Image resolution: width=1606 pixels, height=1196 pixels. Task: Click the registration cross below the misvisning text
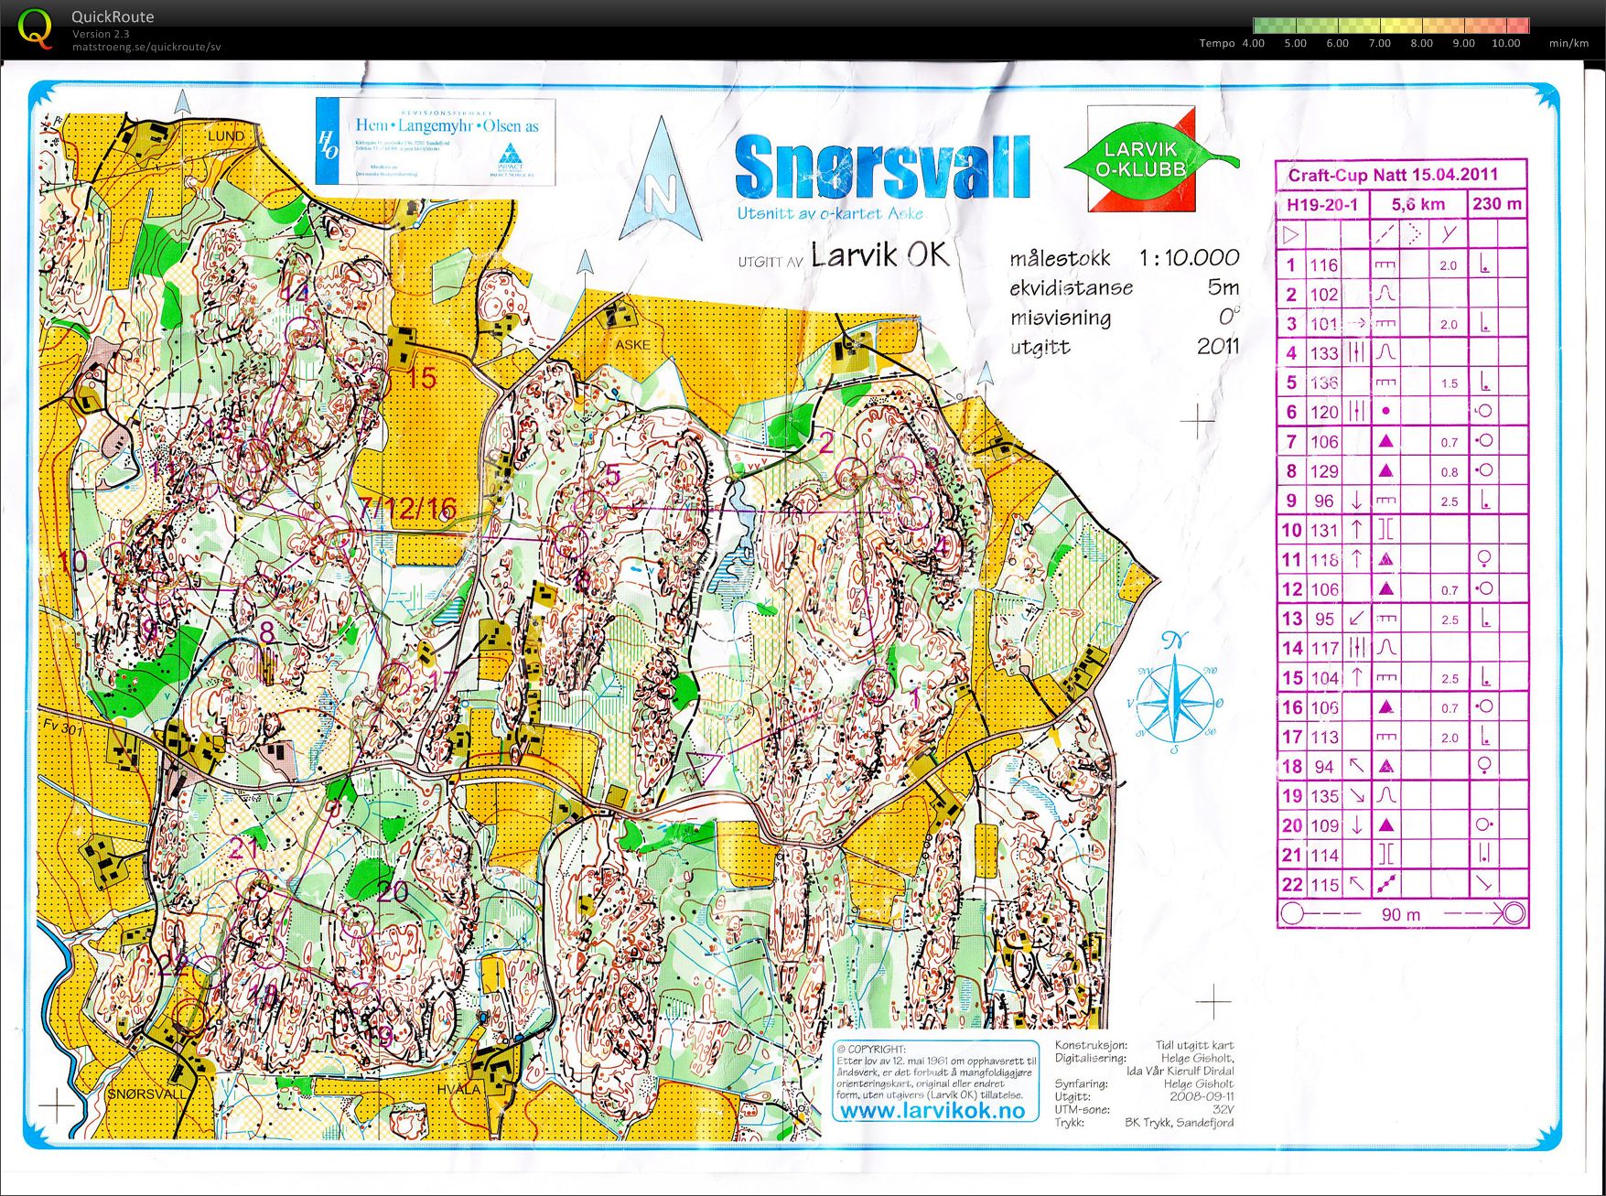(x=1197, y=421)
